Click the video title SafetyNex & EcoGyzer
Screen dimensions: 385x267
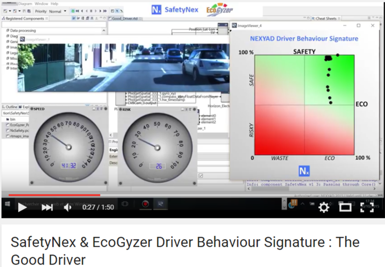tap(185, 251)
